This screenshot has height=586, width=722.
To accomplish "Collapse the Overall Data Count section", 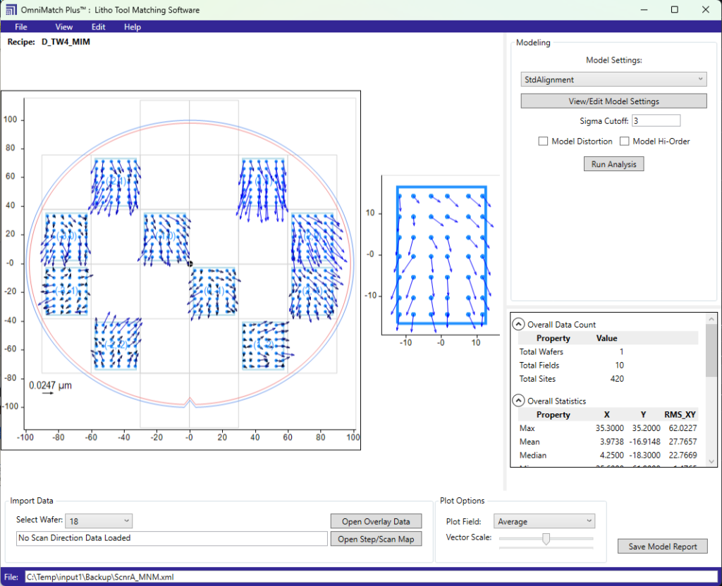I will tap(518, 324).
